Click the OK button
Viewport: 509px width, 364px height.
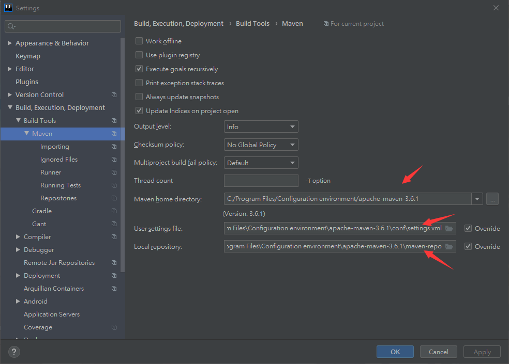[x=395, y=352]
